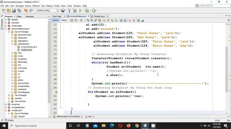
Task: Click the Shift Line Right icon
Action: pos(125,20)
